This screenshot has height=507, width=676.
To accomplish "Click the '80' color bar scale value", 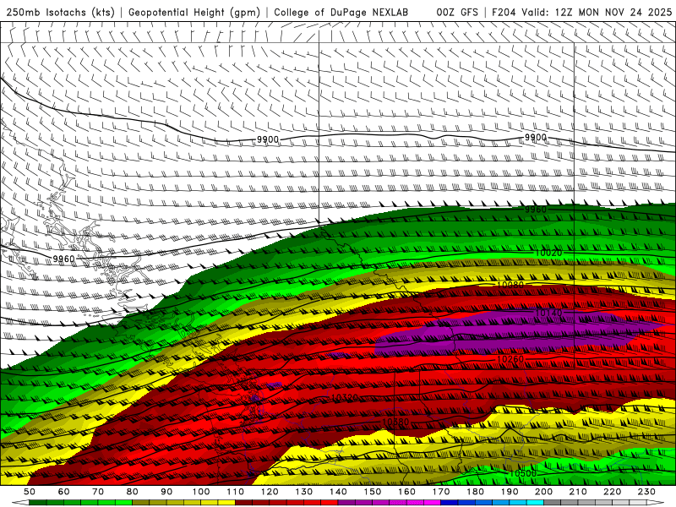I will 133,492.
